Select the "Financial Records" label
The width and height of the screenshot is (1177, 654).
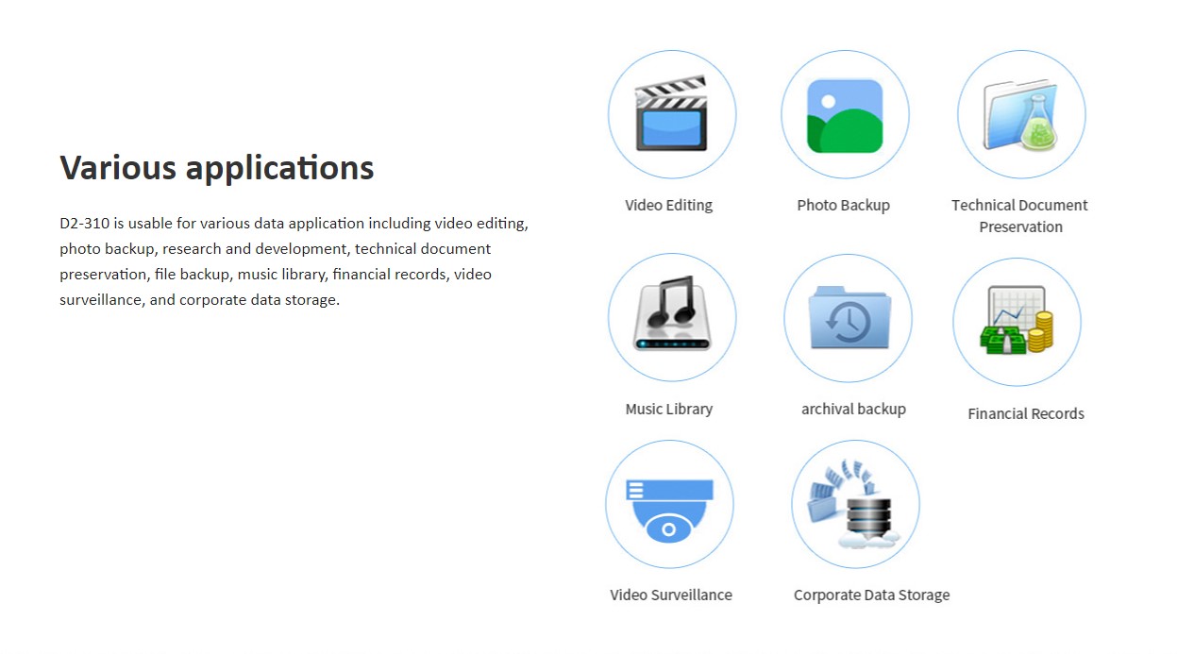point(1025,414)
